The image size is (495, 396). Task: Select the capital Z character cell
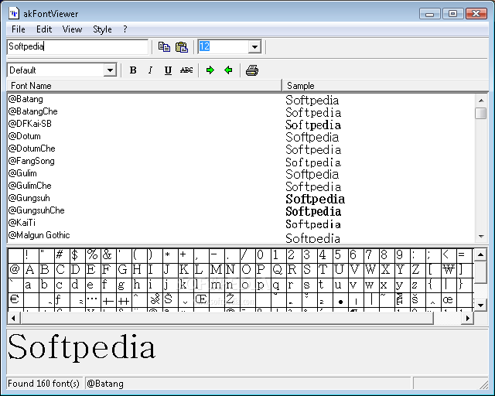(x=416, y=270)
